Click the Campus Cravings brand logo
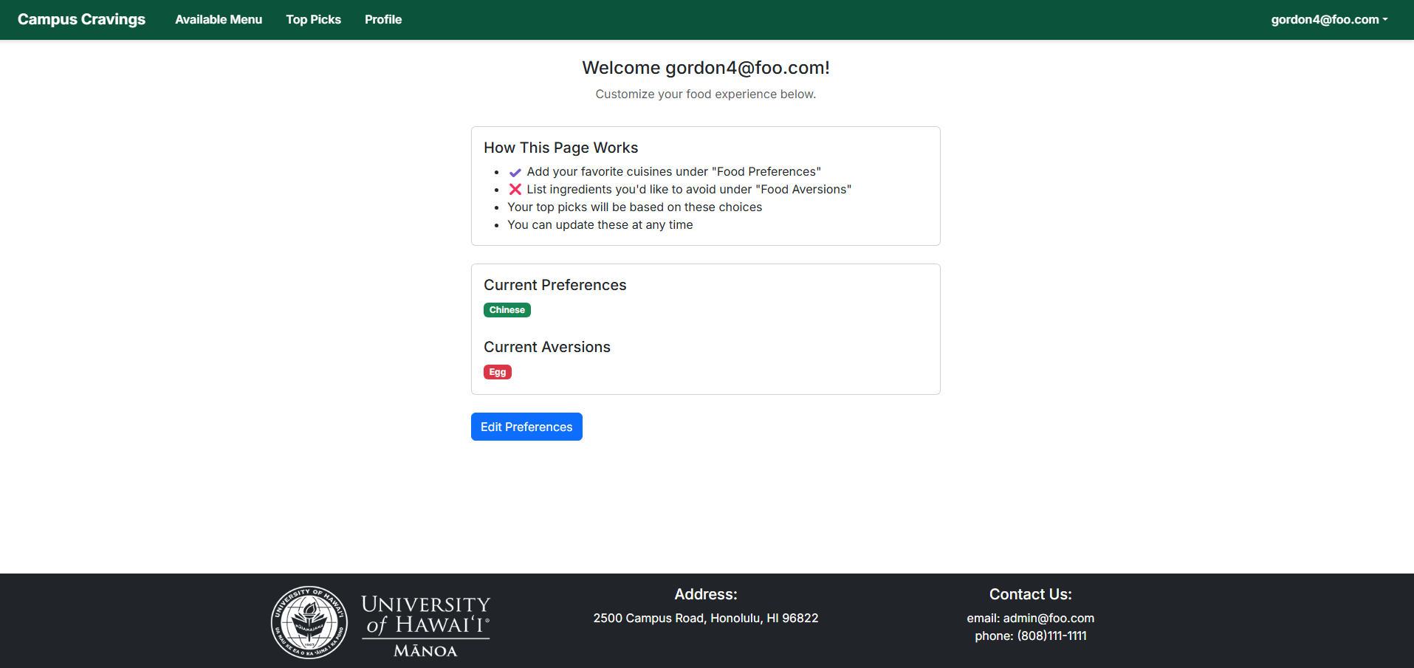The width and height of the screenshot is (1414, 668). point(81,19)
